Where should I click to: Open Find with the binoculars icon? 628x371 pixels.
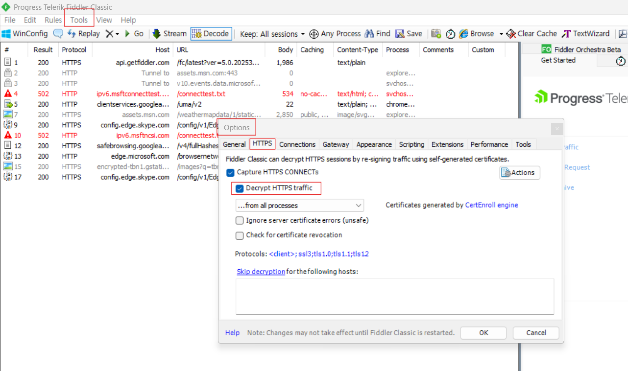(x=369, y=34)
